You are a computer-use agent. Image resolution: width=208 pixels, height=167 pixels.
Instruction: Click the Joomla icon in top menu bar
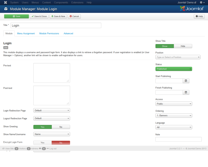click(x=6, y=3)
